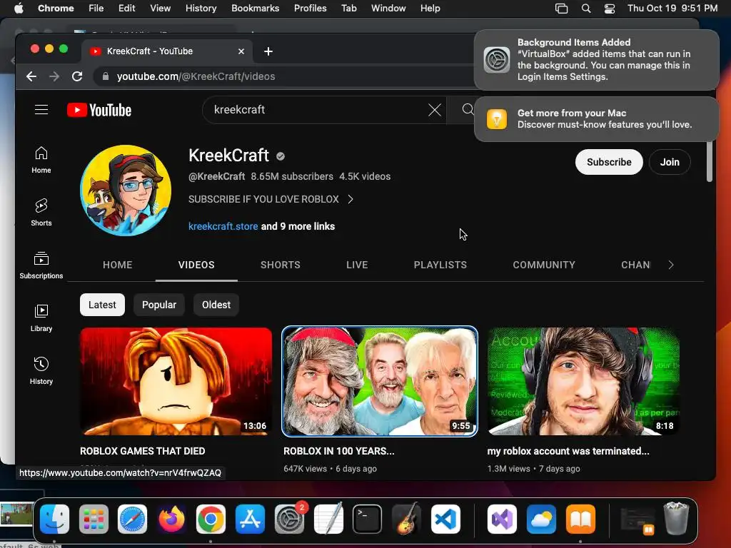Open Finder from the Dock
The height and width of the screenshot is (548, 731).
54,519
